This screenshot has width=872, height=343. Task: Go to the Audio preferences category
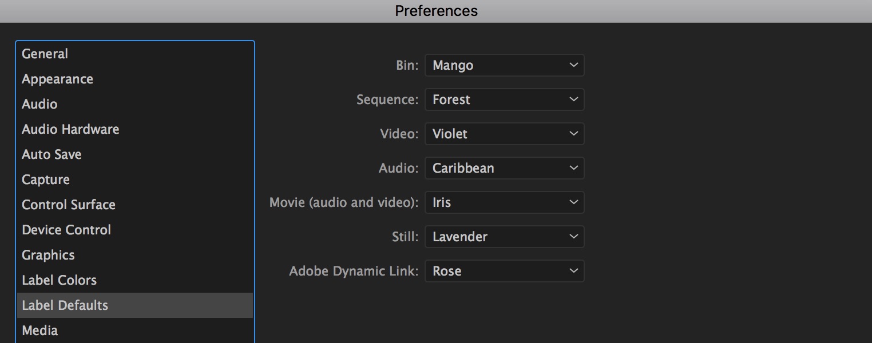(135, 104)
